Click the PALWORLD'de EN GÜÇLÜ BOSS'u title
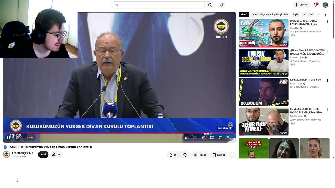Viewport: 335px width, 188px height. pos(305,23)
